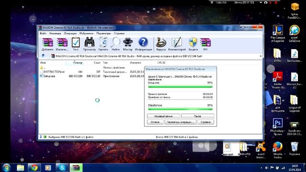This screenshot has height=172, width=306.
Task: Click the status bar drive icon
Action: point(41,137)
